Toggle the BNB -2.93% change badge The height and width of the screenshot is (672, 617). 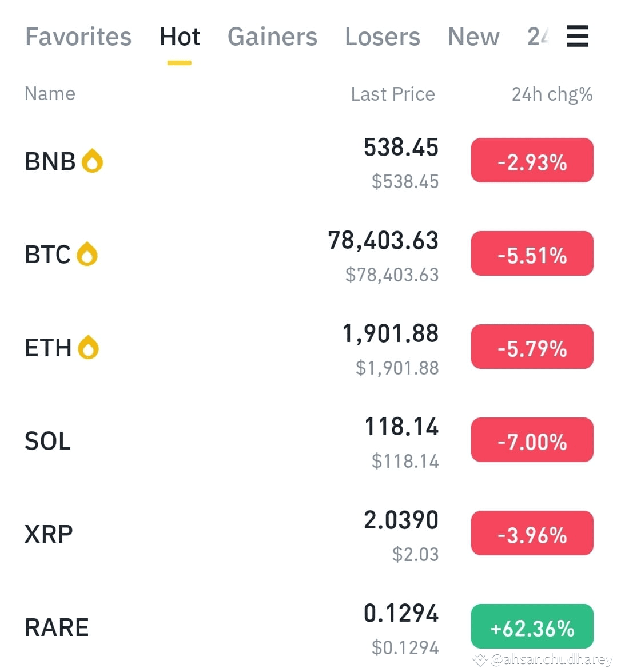tap(532, 160)
